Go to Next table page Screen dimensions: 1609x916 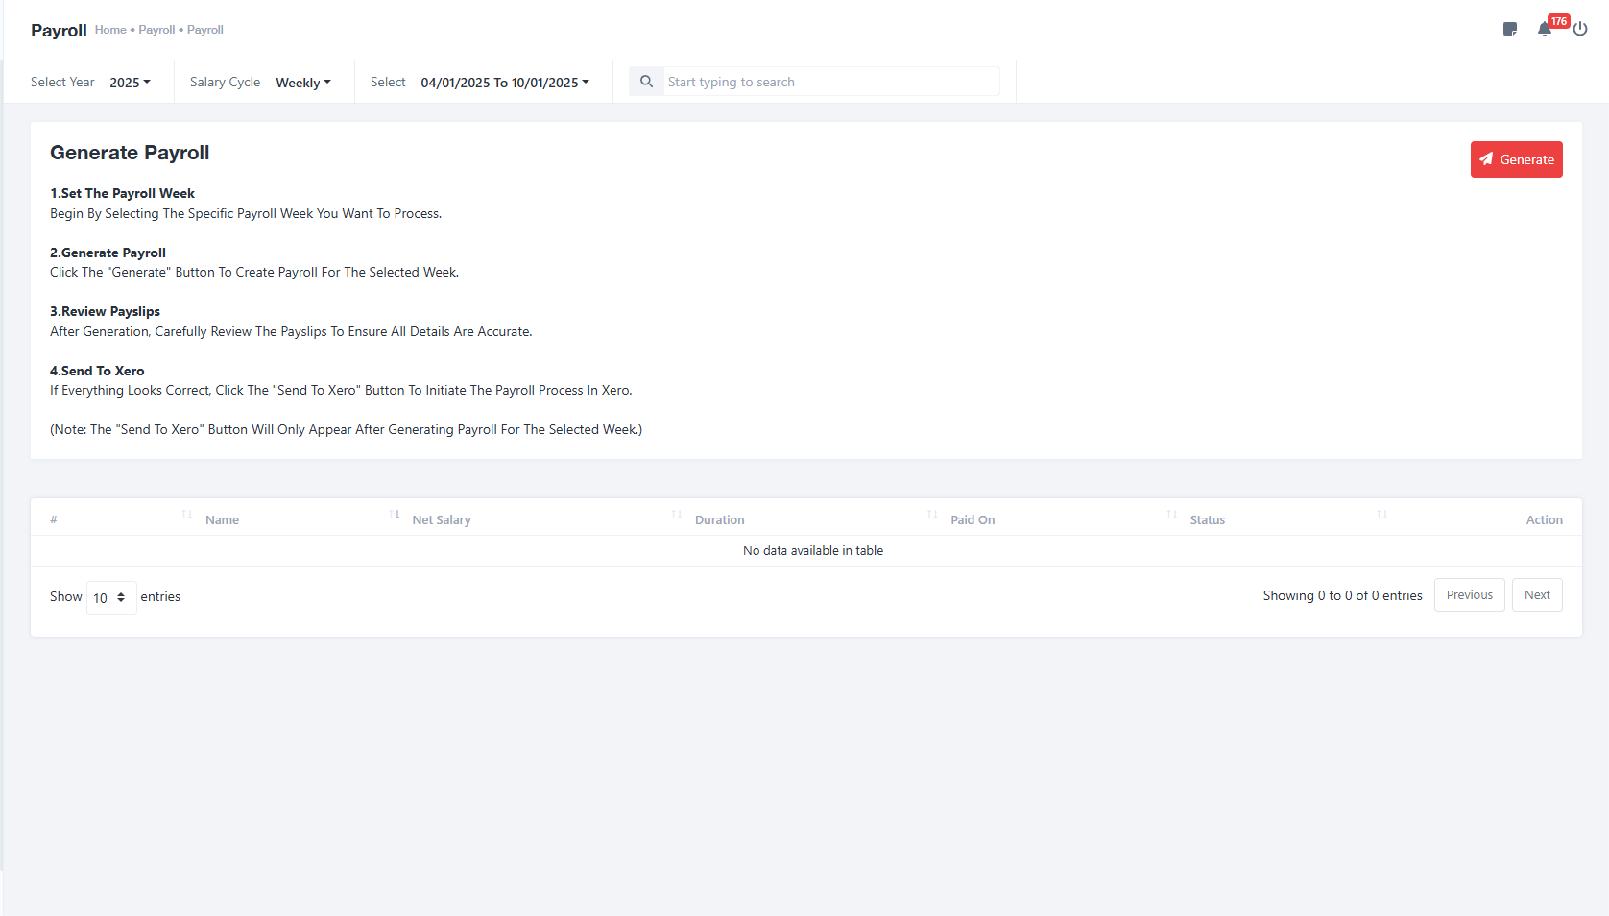[1536, 595]
